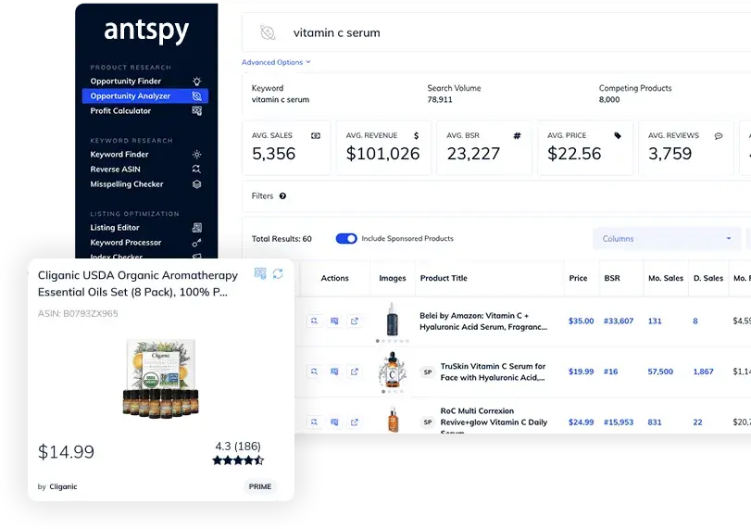Click the Avg. BSR hash icon
The image size is (751, 529).
click(x=517, y=135)
